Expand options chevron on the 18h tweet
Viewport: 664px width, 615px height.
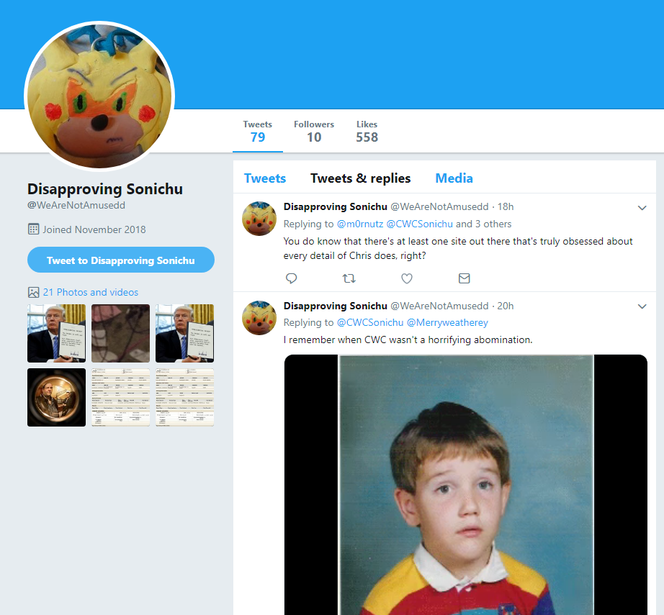[642, 208]
